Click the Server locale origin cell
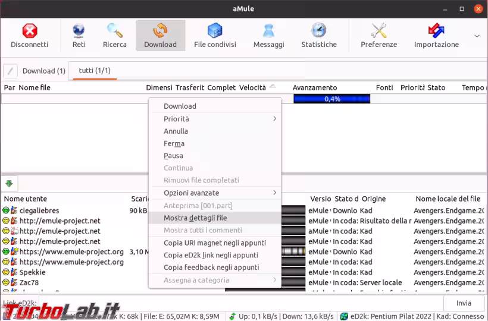Image resolution: width=488 pixels, height=321 pixels. [x=381, y=282]
